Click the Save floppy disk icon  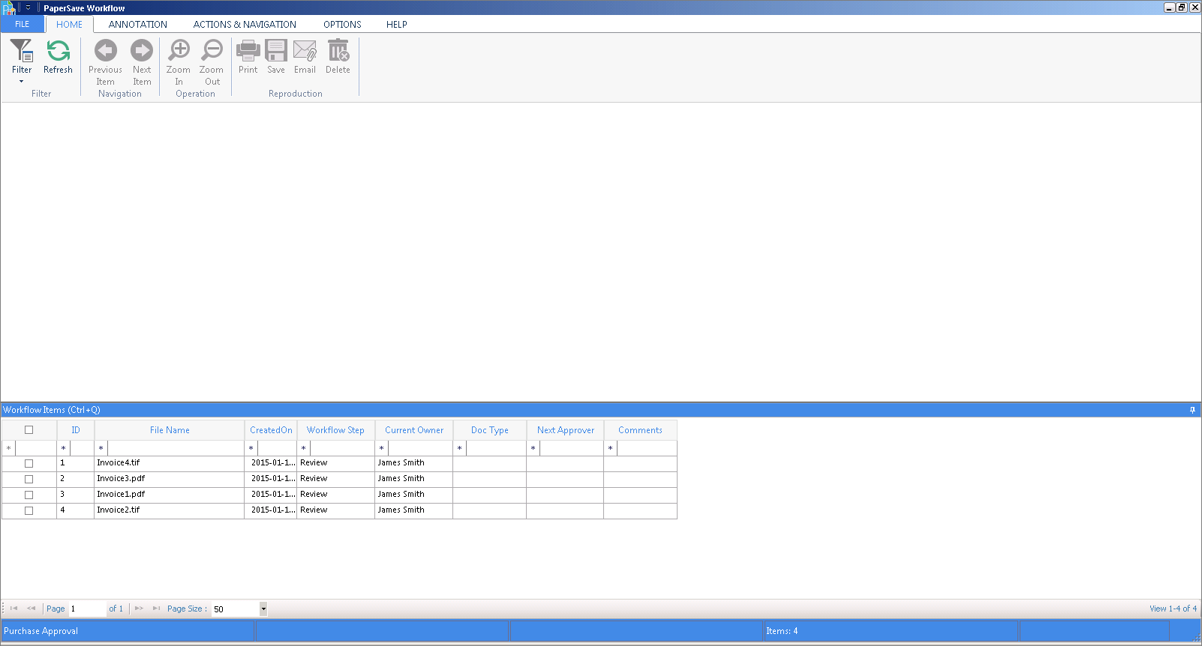276,52
